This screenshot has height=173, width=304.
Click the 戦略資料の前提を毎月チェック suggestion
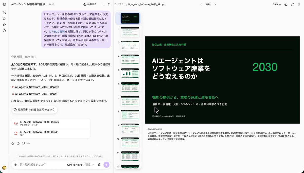[34, 110]
